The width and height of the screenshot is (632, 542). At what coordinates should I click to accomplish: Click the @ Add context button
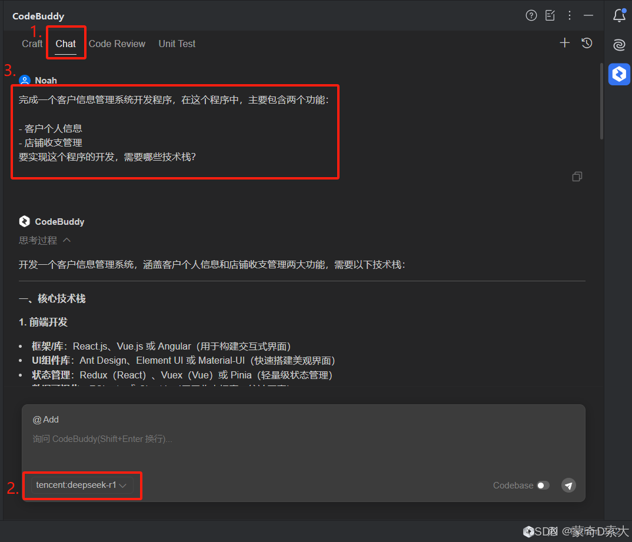45,420
